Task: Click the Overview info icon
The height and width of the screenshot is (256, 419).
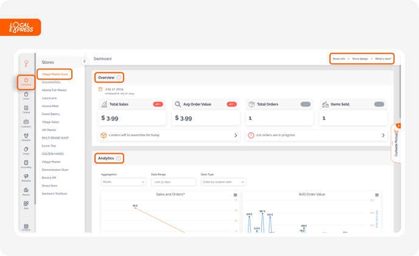Action: point(119,78)
